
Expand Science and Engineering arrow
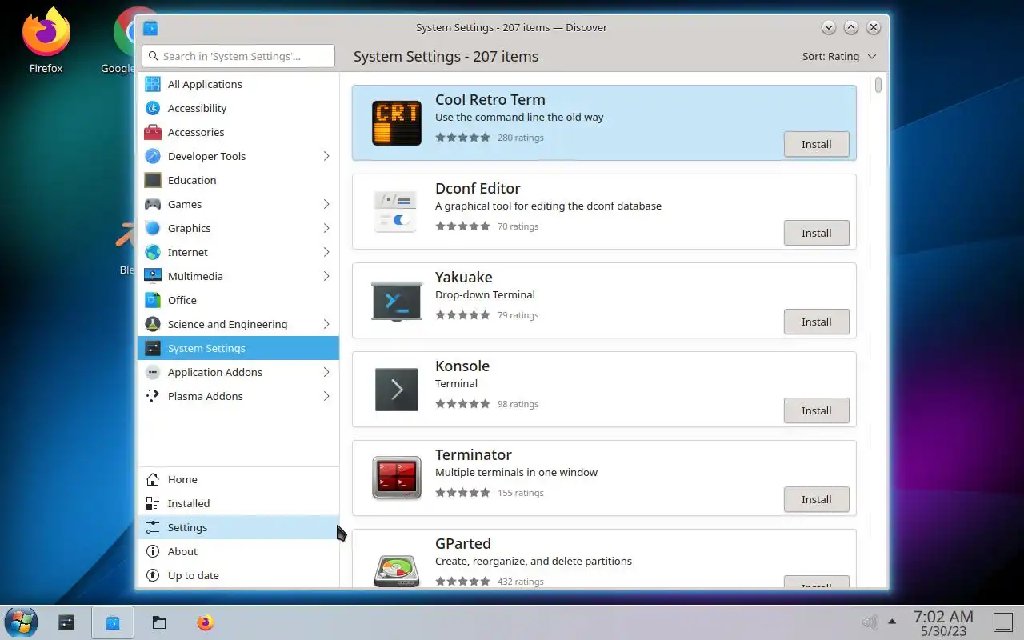(x=326, y=324)
